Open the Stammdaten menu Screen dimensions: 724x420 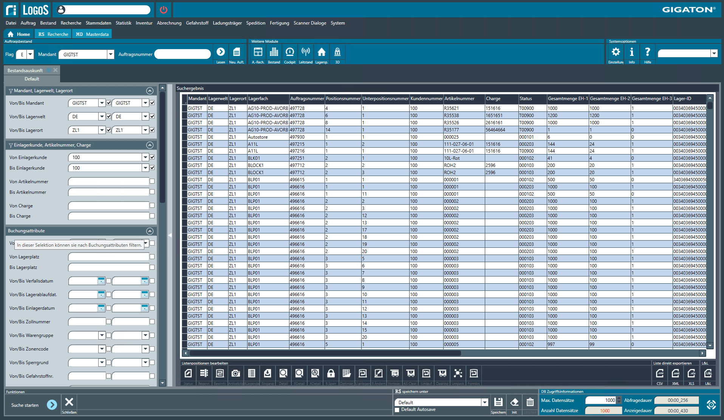(x=98, y=23)
